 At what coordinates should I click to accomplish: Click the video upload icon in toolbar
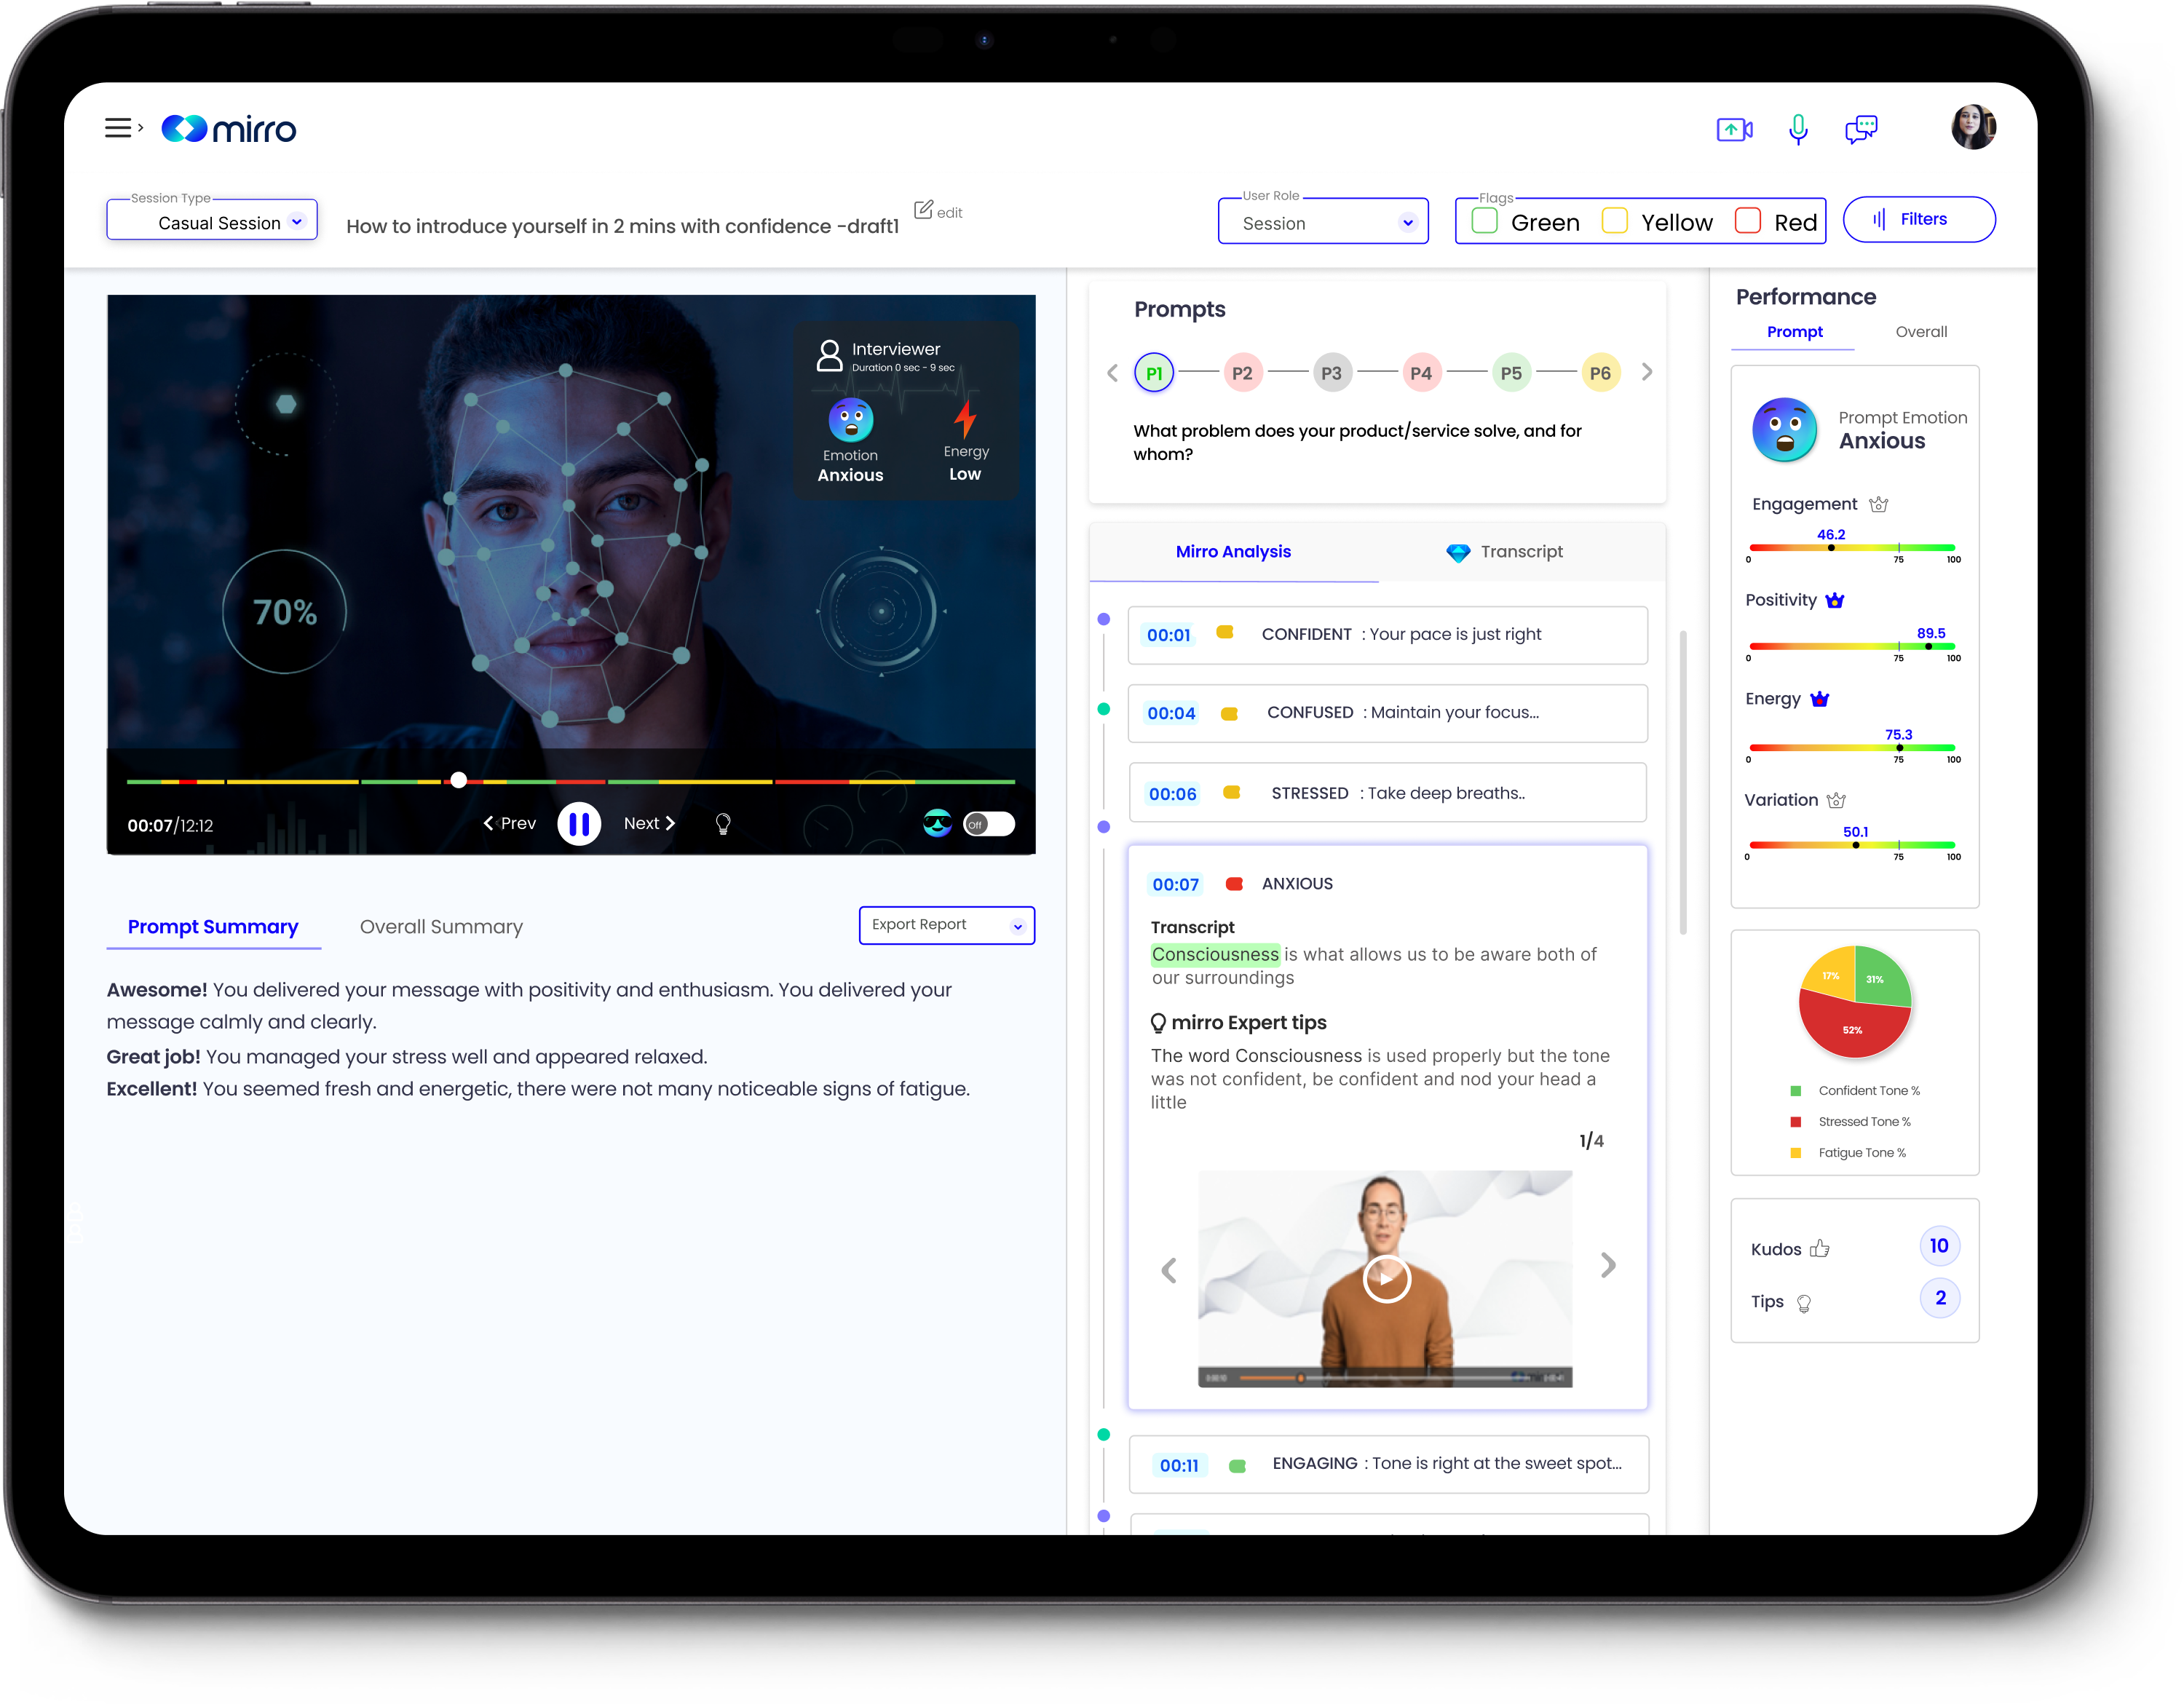[1737, 126]
